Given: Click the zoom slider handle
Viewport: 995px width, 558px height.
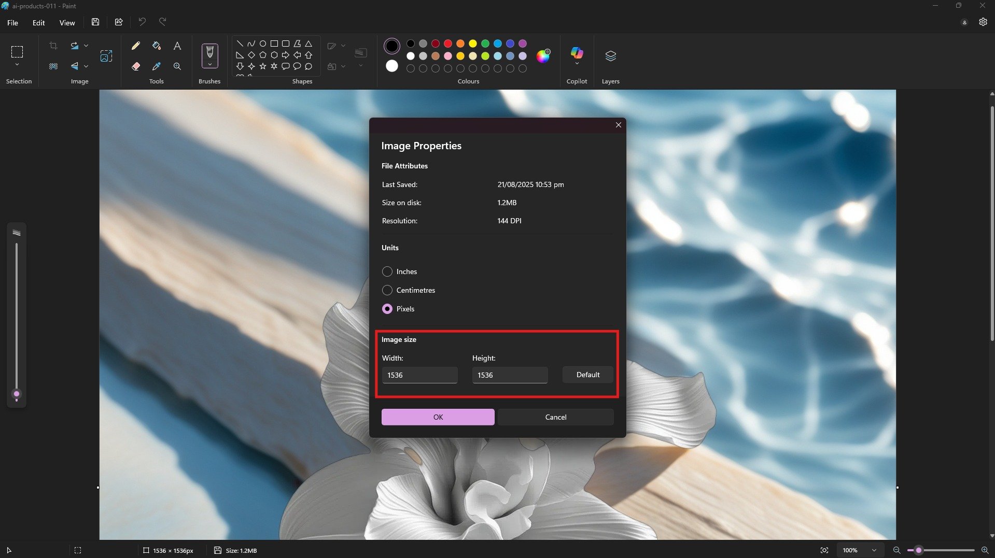Looking at the screenshot, I should (918, 550).
